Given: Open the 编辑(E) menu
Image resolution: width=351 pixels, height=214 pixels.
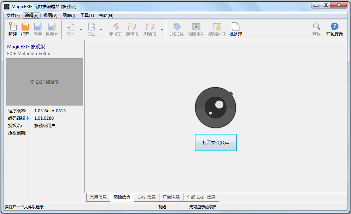Looking at the screenshot, I should [x=31, y=15].
